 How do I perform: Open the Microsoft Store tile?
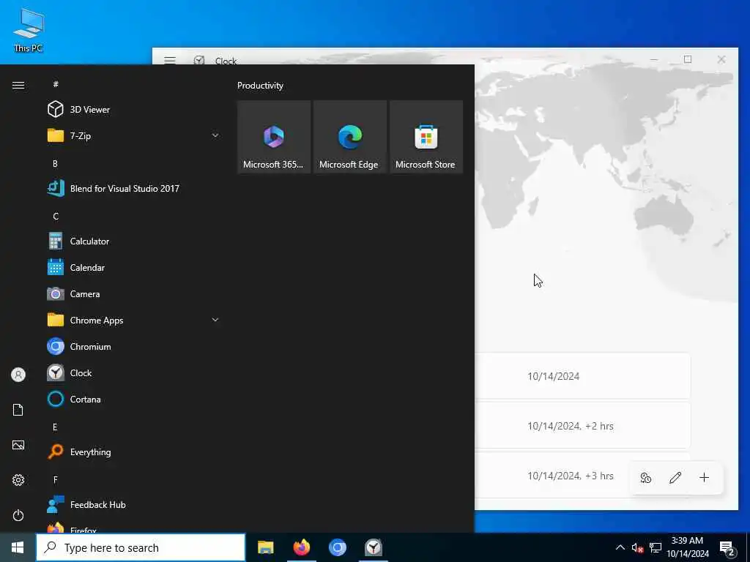pyautogui.click(x=426, y=137)
